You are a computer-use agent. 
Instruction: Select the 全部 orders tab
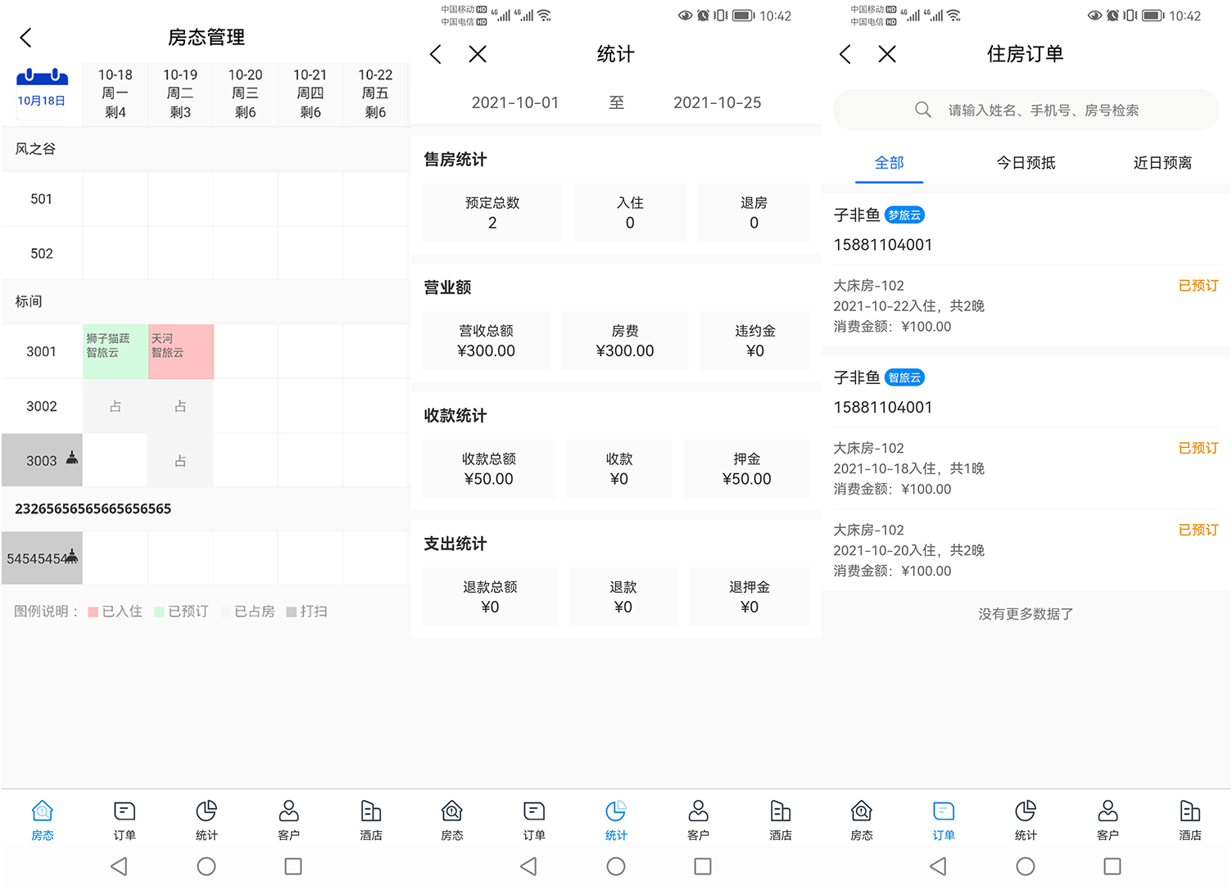tap(889, 163)
